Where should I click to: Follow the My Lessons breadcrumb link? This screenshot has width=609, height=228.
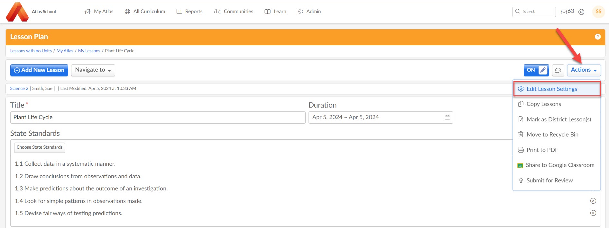[89, 51]
